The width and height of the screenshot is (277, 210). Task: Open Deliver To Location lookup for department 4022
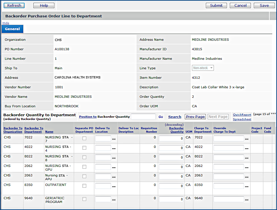click(114, 149)
